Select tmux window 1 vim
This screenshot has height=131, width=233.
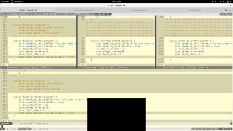coord(12,129)
